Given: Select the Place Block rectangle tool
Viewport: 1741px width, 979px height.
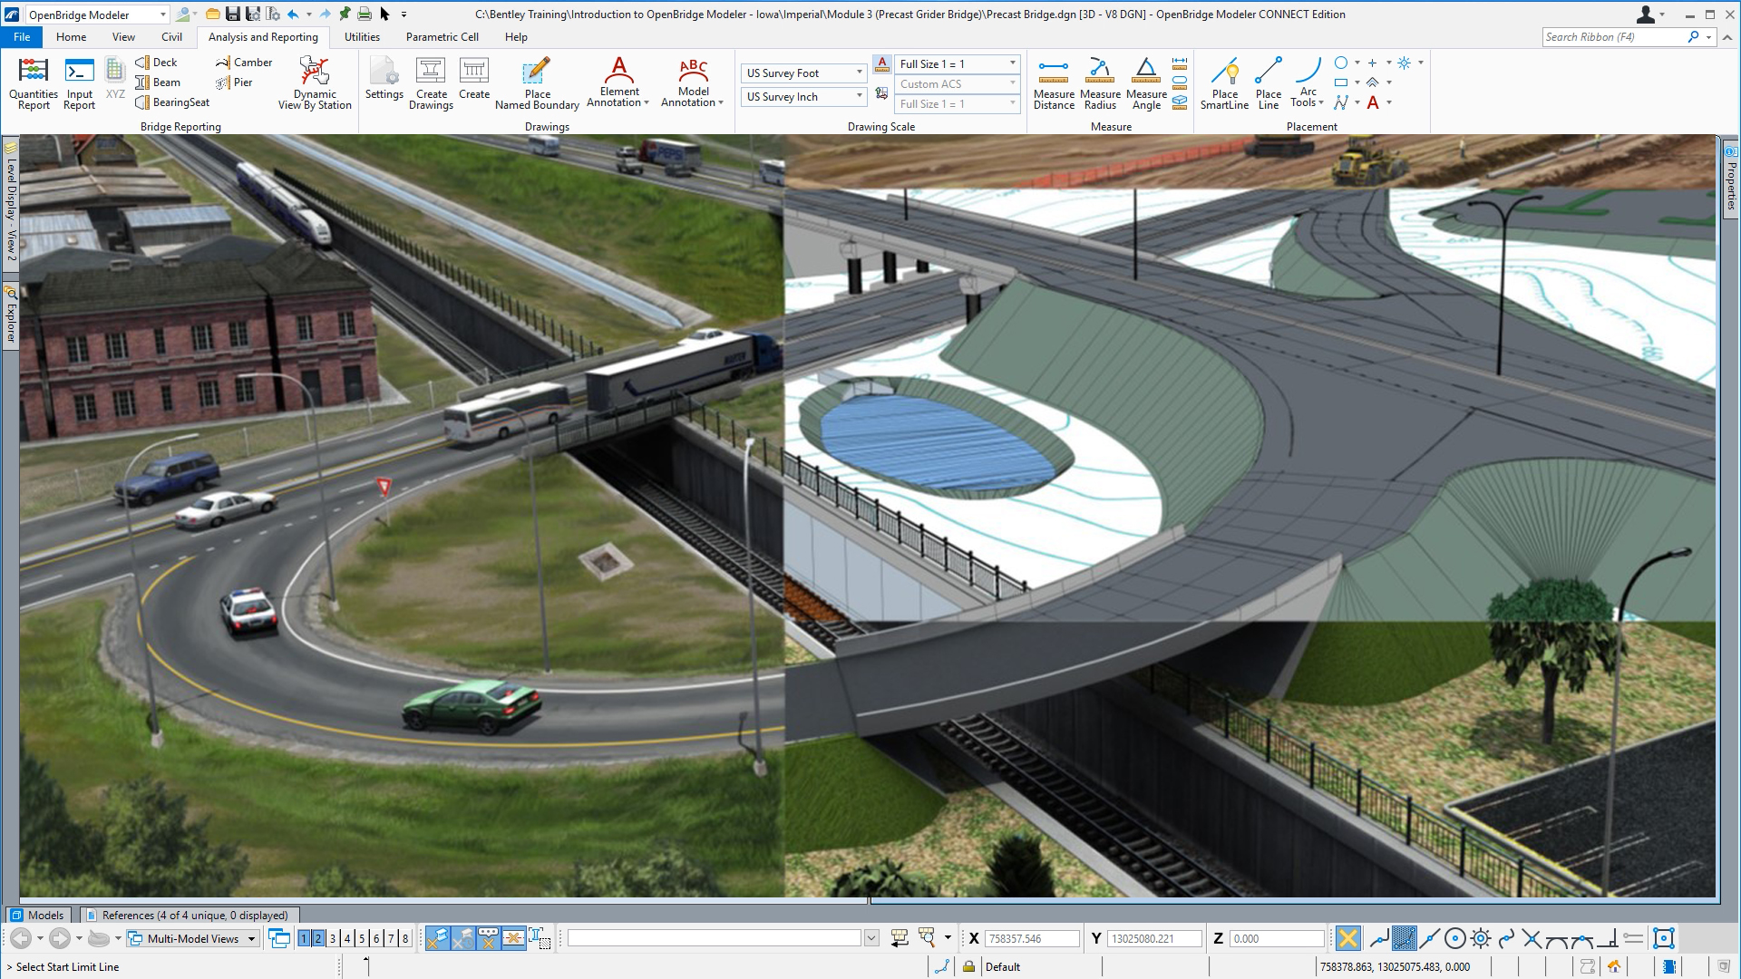Looking at the screenshot, I should point(1341,82).
